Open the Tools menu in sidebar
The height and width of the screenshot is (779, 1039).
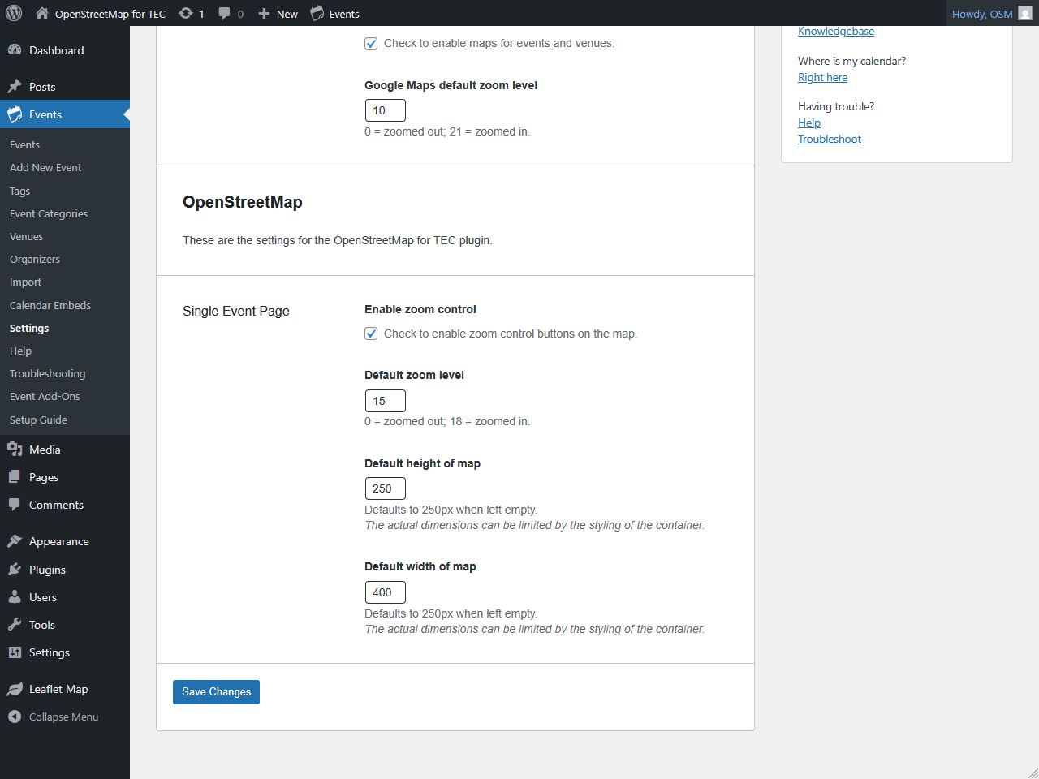click(42, 625)
